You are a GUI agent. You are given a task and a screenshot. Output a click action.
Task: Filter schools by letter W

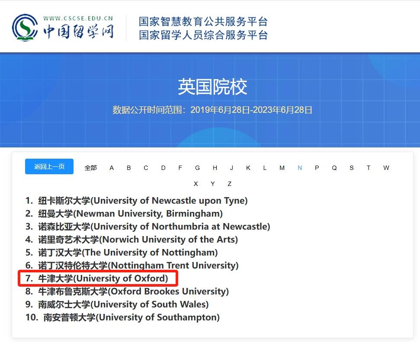click(386, 168)
